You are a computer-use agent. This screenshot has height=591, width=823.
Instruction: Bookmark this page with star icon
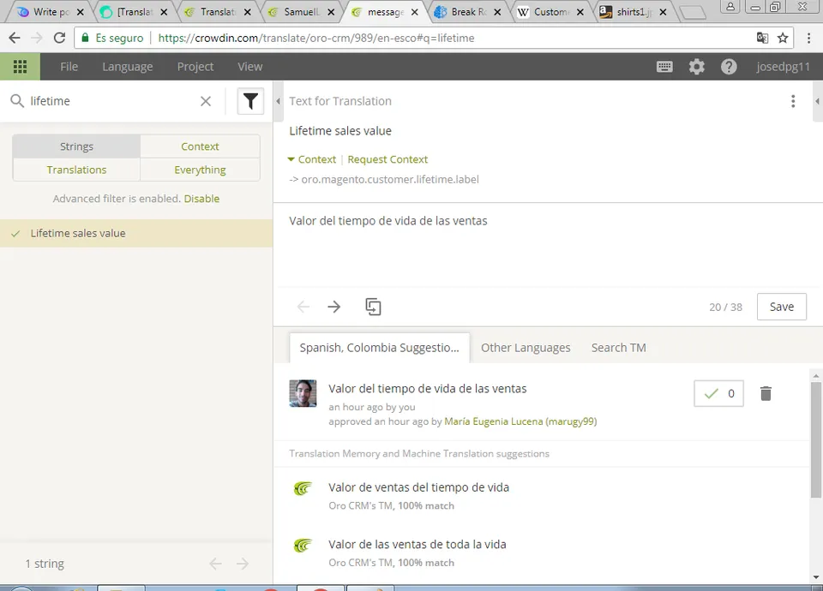point(783,38)
